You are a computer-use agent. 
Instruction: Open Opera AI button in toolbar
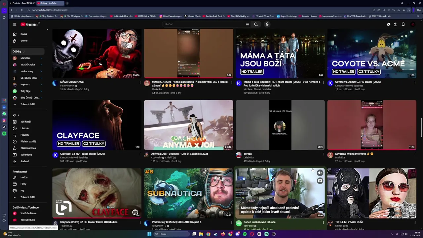click(419, 10)
